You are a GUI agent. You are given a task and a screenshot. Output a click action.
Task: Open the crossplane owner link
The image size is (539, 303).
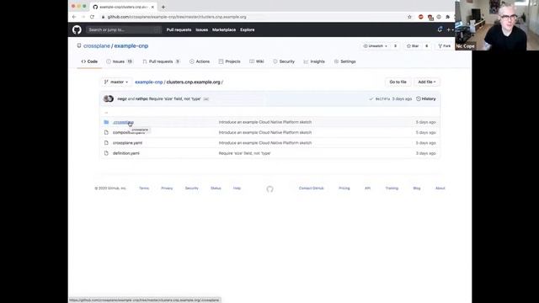coord(97,46)
